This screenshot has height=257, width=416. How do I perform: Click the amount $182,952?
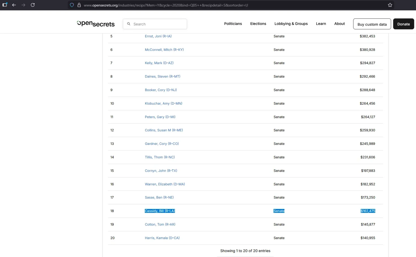pyautogui.click(x=368, y=184)
